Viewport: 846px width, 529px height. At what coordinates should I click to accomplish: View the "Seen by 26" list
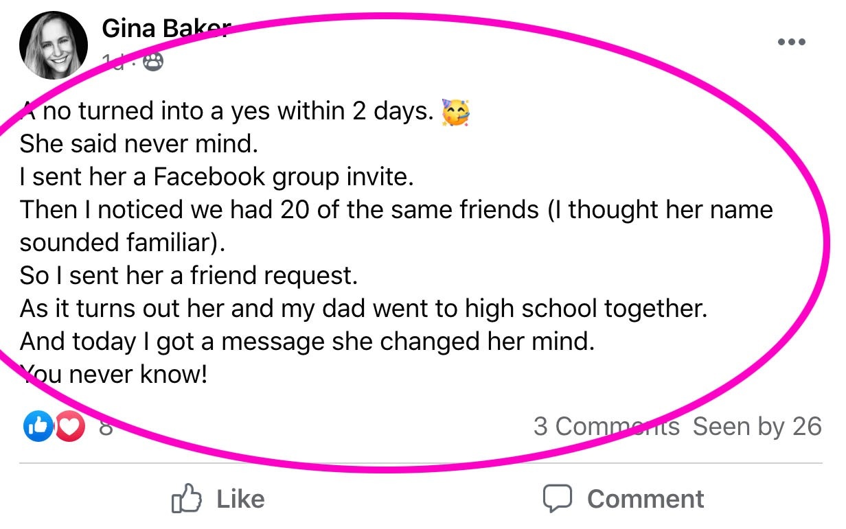tap(757, 427)
